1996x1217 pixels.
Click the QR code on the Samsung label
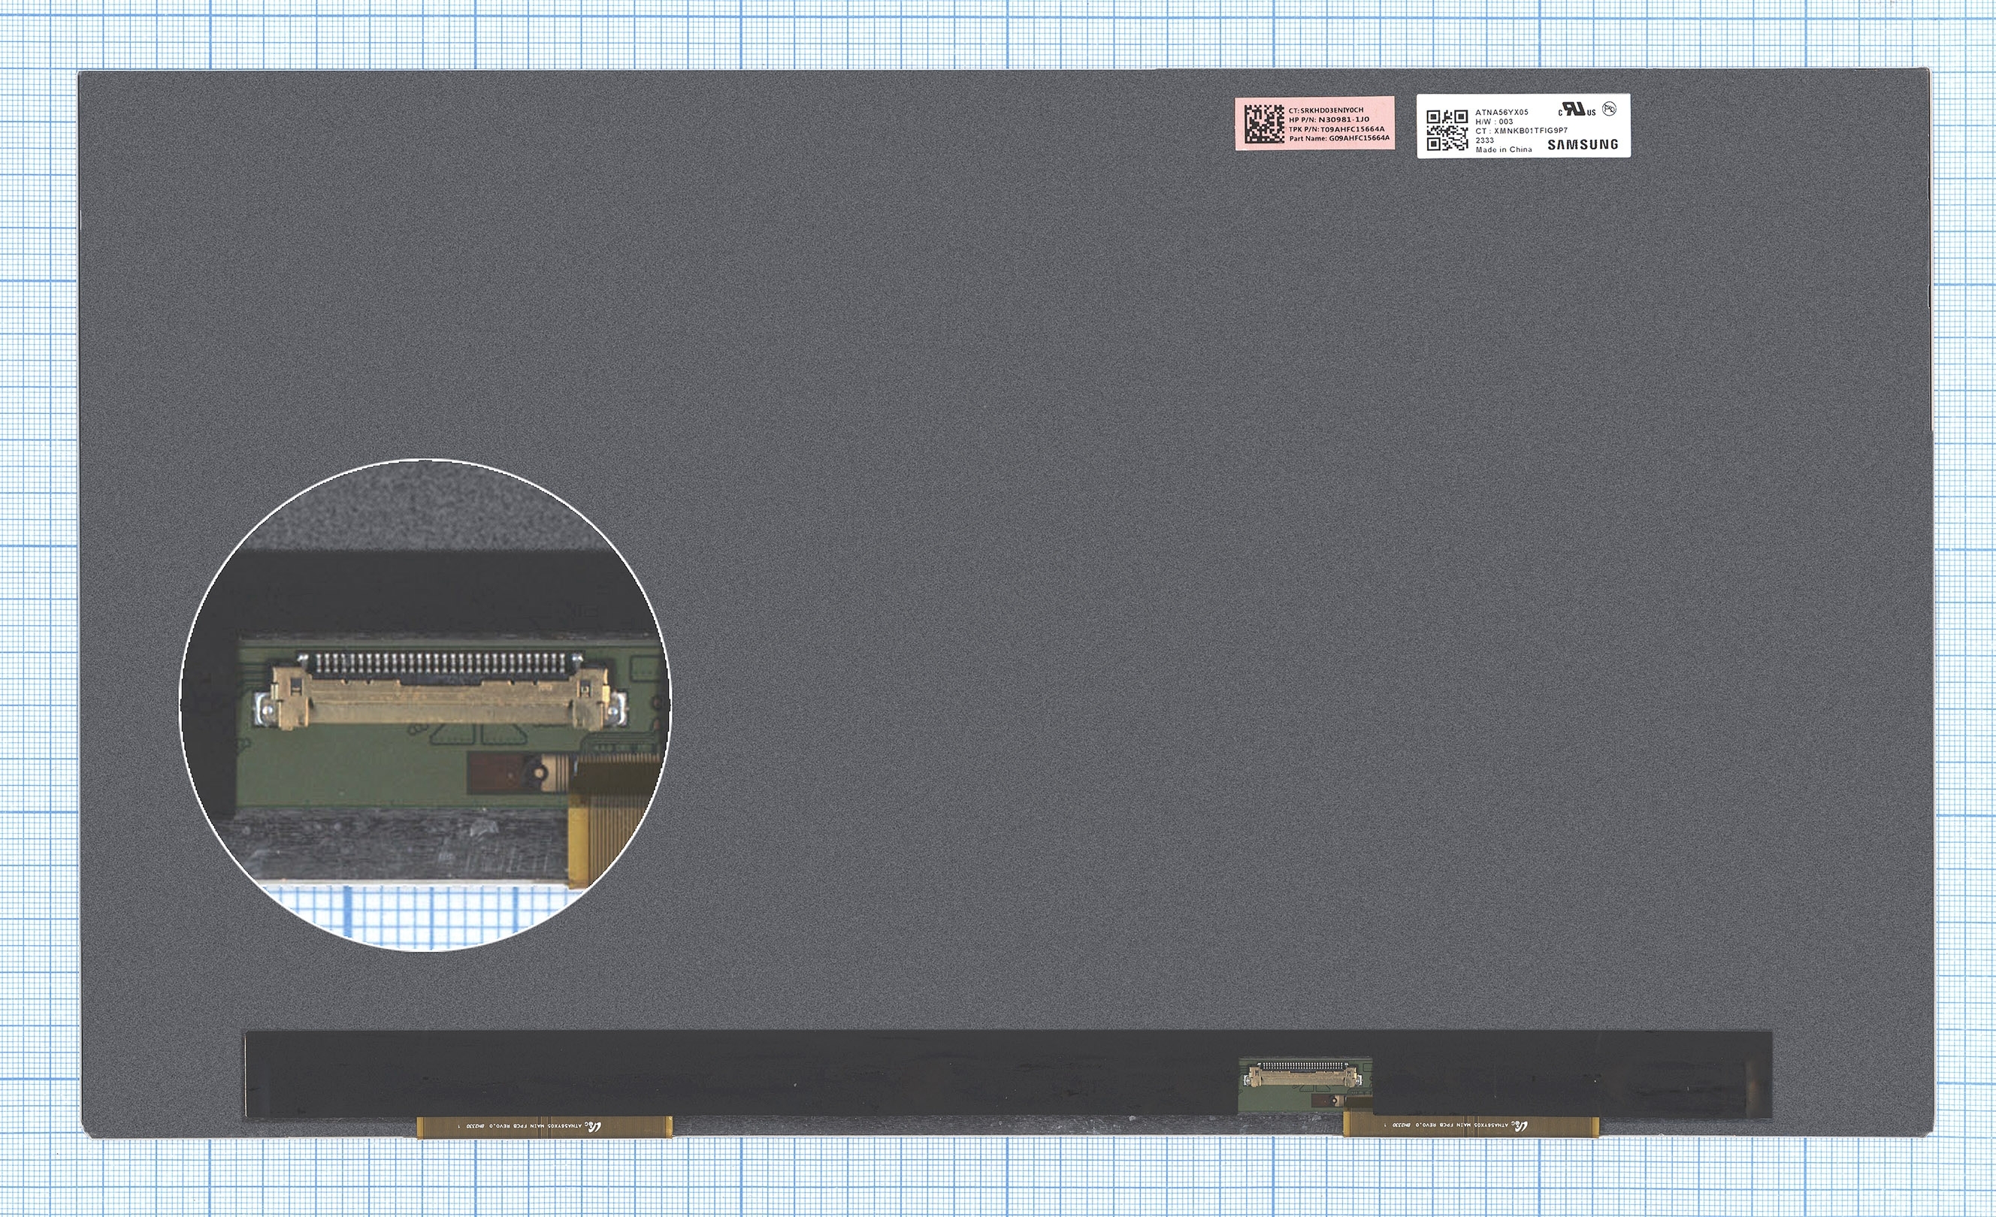click(1447, 131)
